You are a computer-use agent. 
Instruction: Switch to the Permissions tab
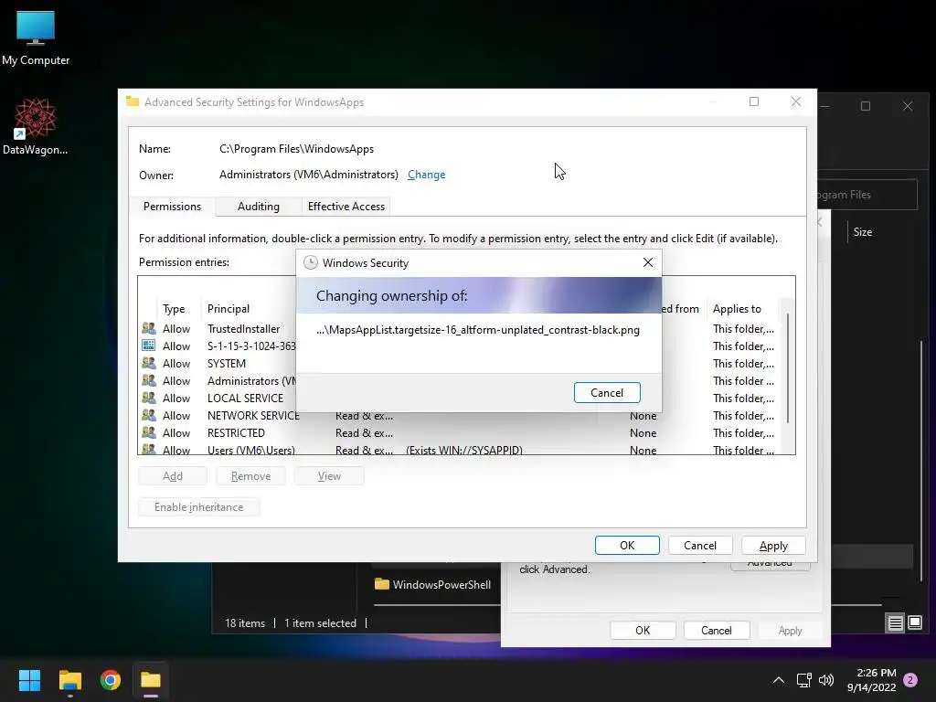[x=172, y=207]
